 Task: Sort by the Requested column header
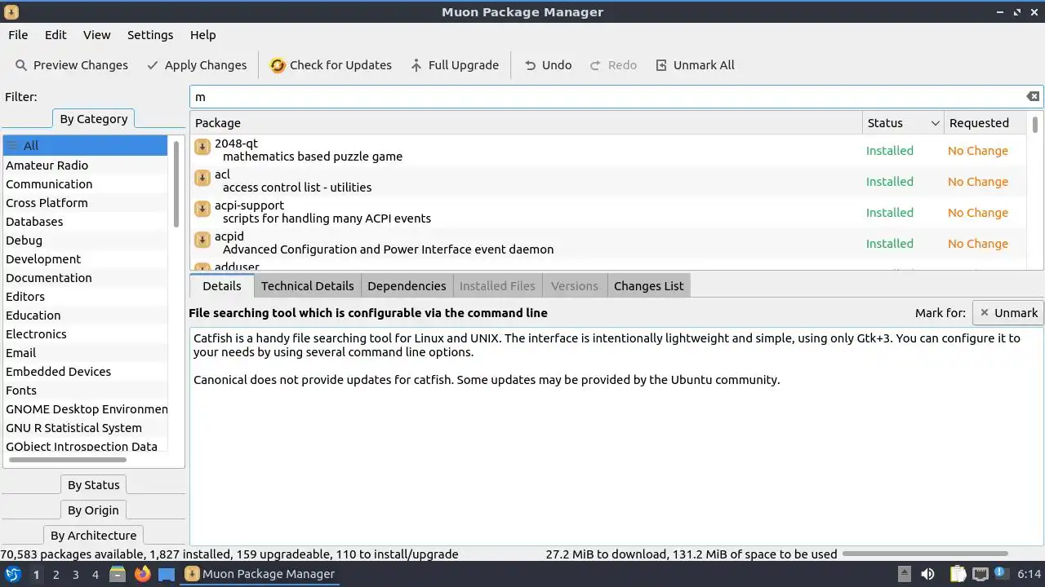pos(985,123)
